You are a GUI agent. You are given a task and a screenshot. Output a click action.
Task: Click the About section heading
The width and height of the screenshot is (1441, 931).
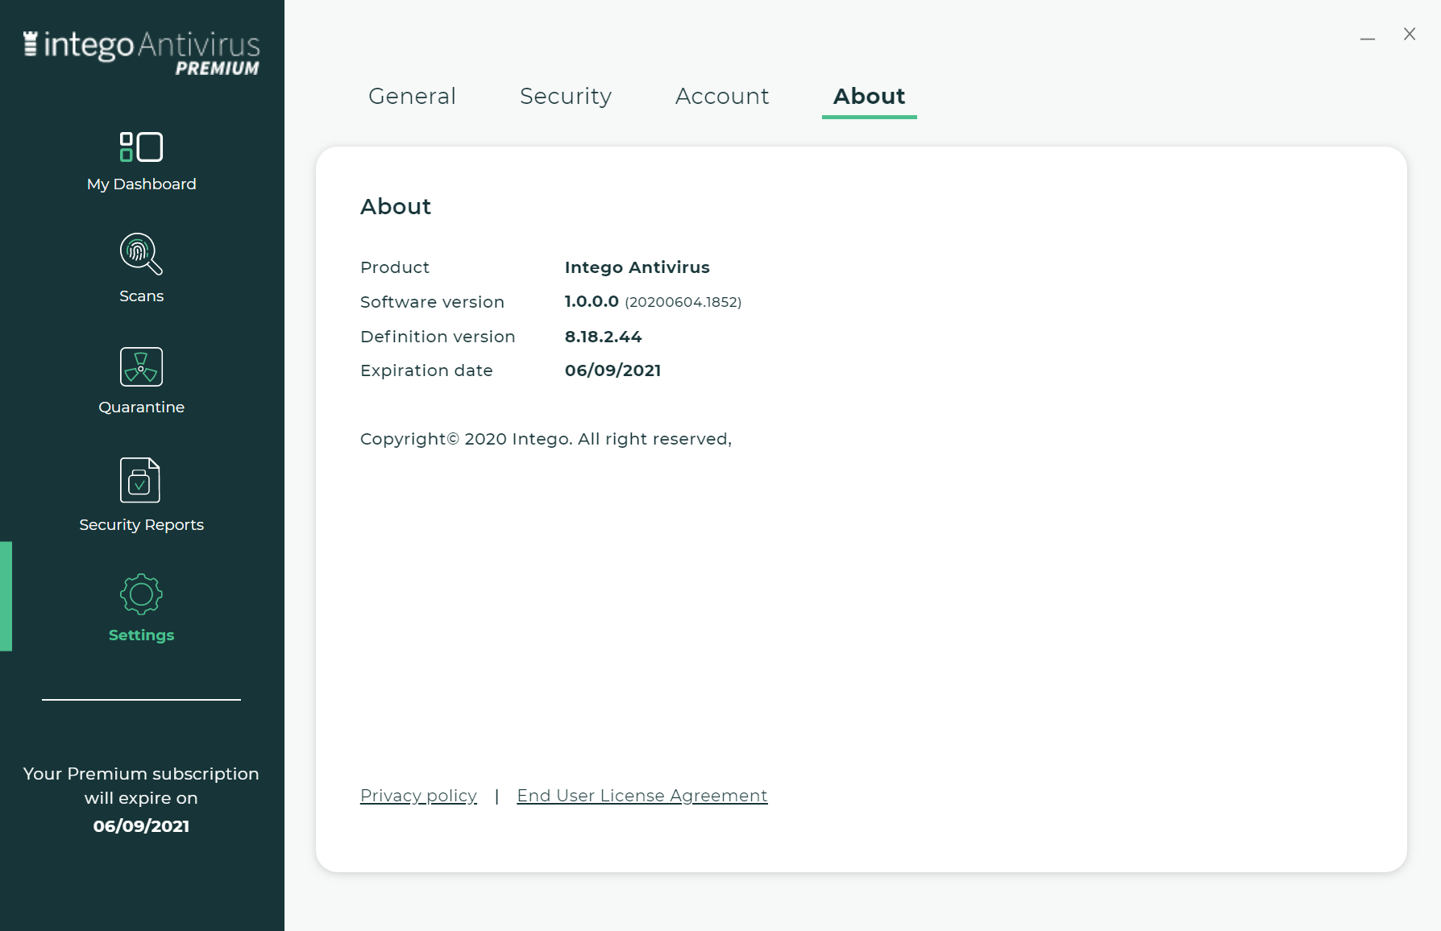click(x=396, y=207)
